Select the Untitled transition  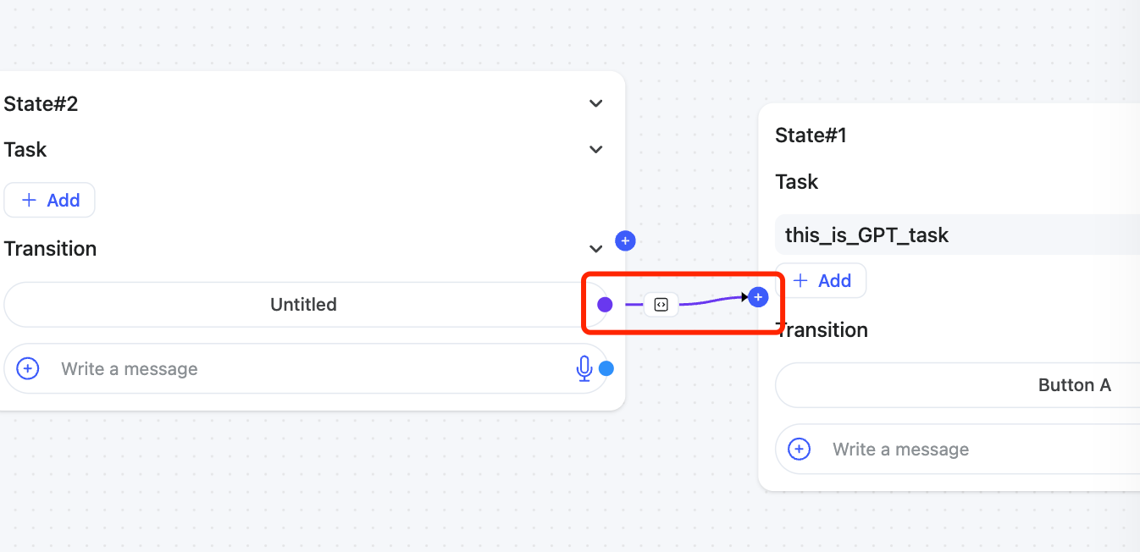click(303, 305)
